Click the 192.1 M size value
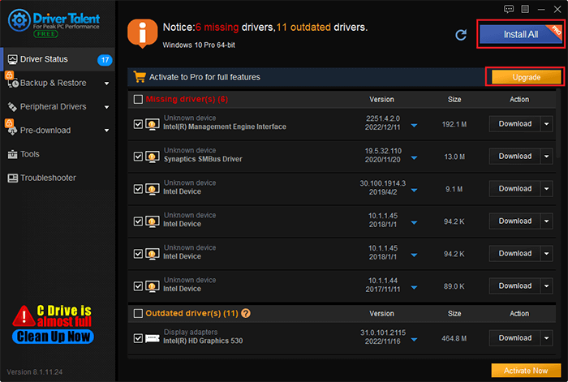Image resolution: width=568 pixels, height=382 pixels. tap(454, 125)
